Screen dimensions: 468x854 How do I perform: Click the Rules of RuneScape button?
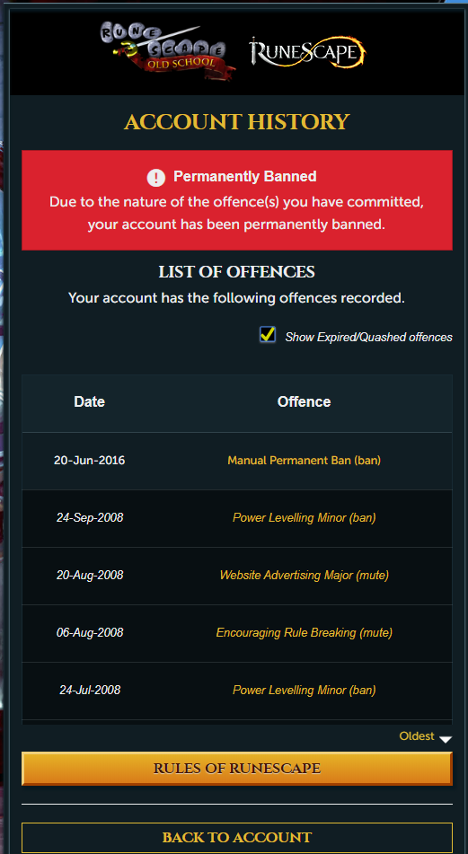237,769
